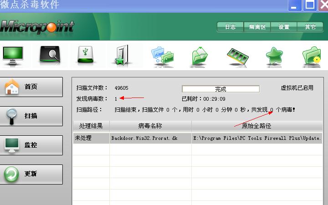Click the computer monitor scan icon
Viewport: 328px width, 205px height.
pos(13,56)
